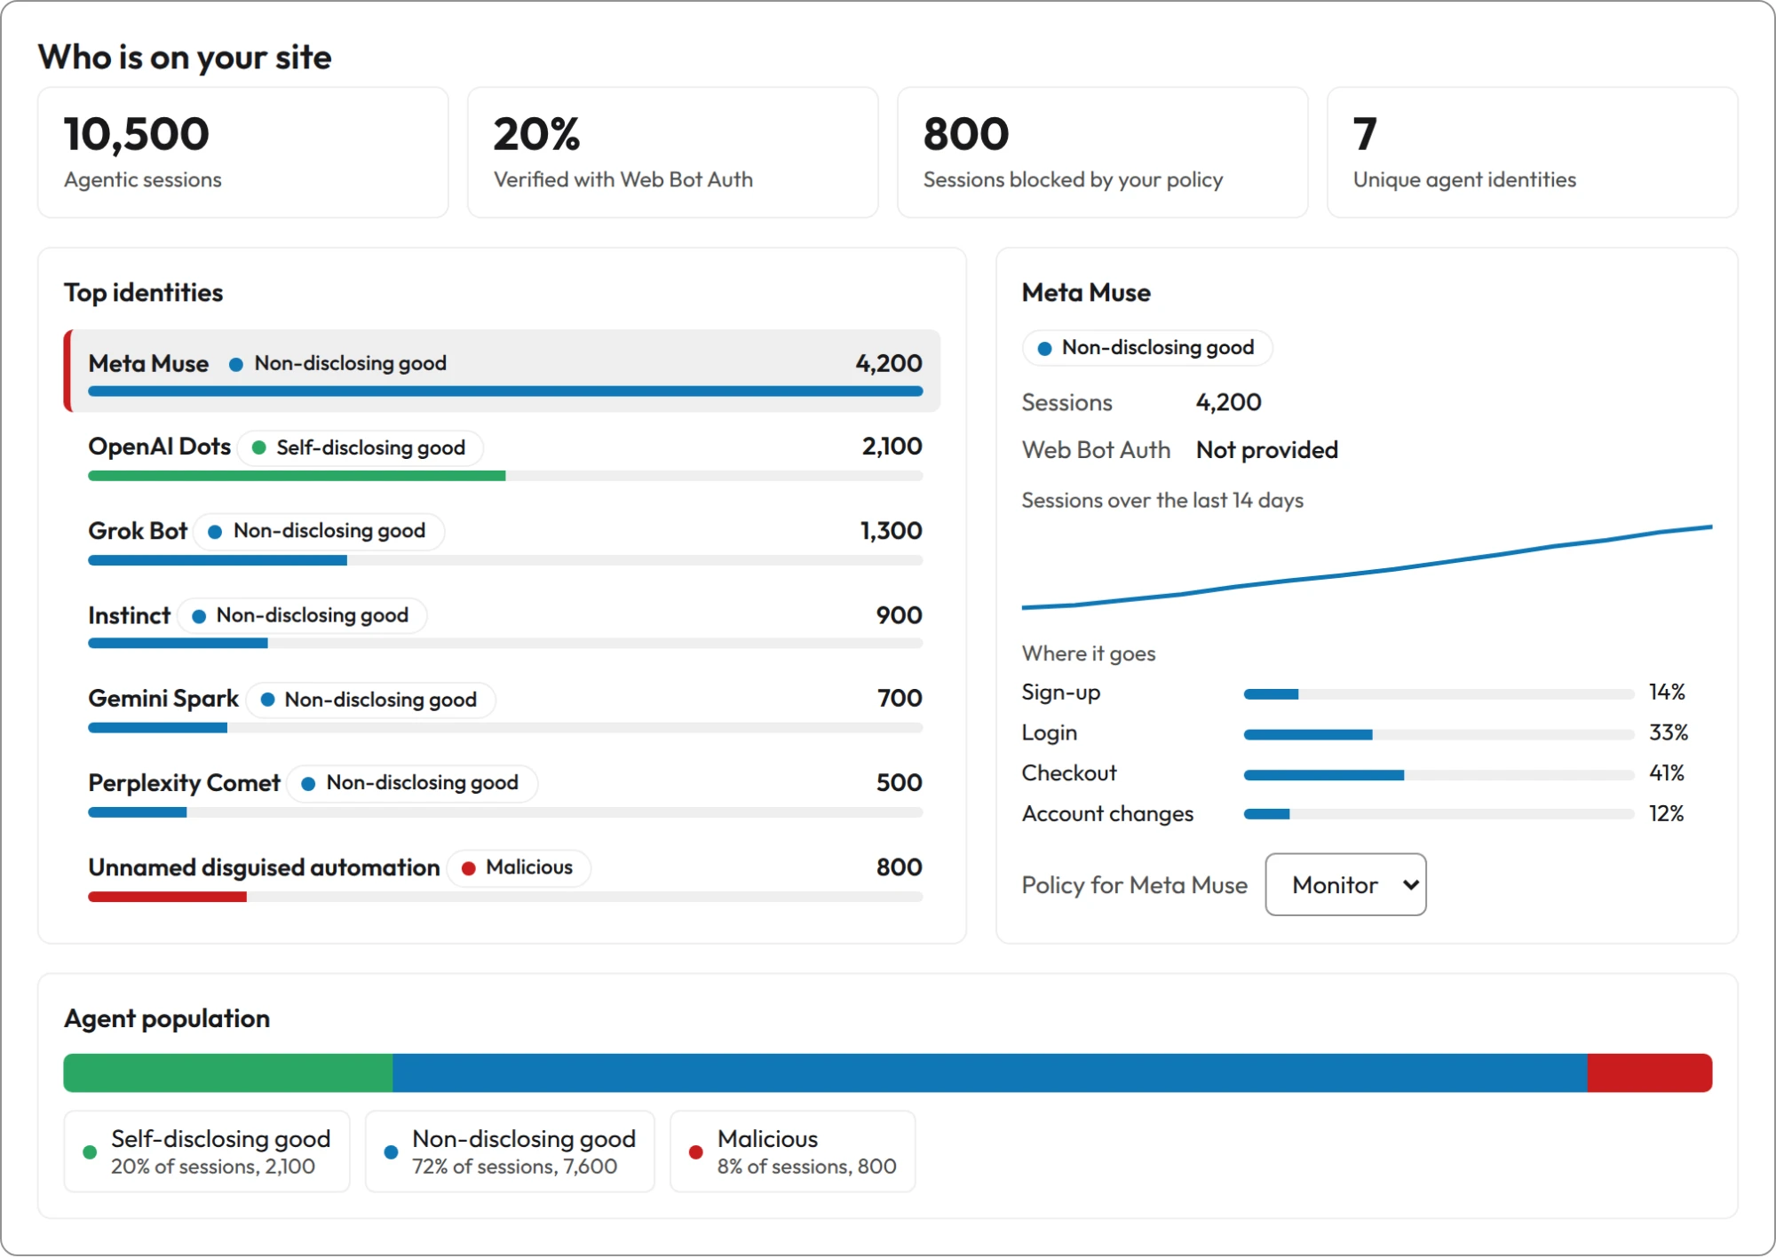The image size is (1776, 1258).
Task: Click the green Self-disclosing segment of the population bar
Action: click(x=228, y=1072)
